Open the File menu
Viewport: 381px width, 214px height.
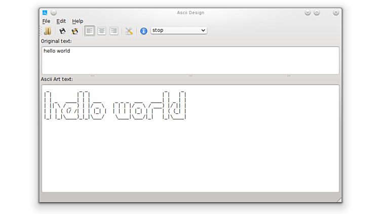46,21
